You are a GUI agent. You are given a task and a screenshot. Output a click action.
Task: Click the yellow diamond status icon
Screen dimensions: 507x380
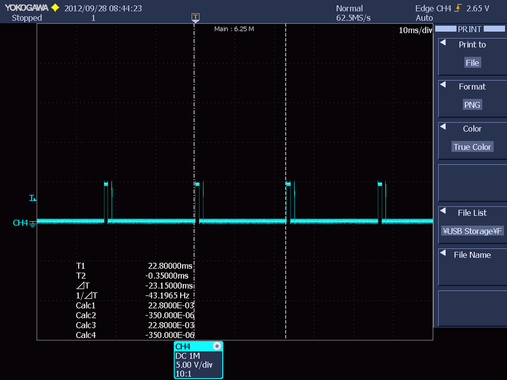point(55,7)
